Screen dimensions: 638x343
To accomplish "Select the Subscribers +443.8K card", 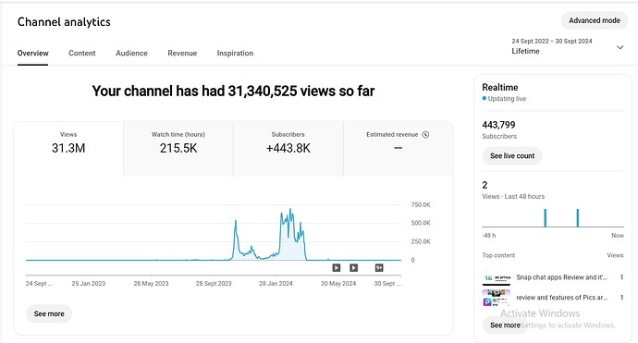I will [288, 149].
